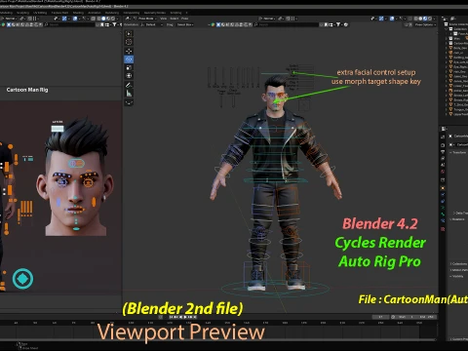Switch main viewport to solid shading
Viewport: 468px width, 351px height.
point(420,19)
